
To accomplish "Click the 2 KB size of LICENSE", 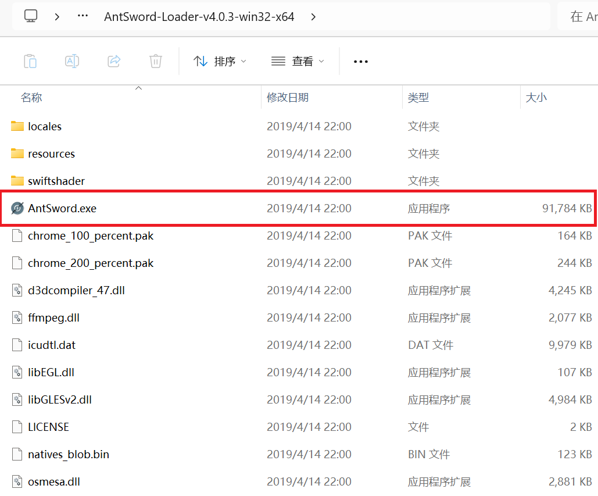I will [581, 427].
